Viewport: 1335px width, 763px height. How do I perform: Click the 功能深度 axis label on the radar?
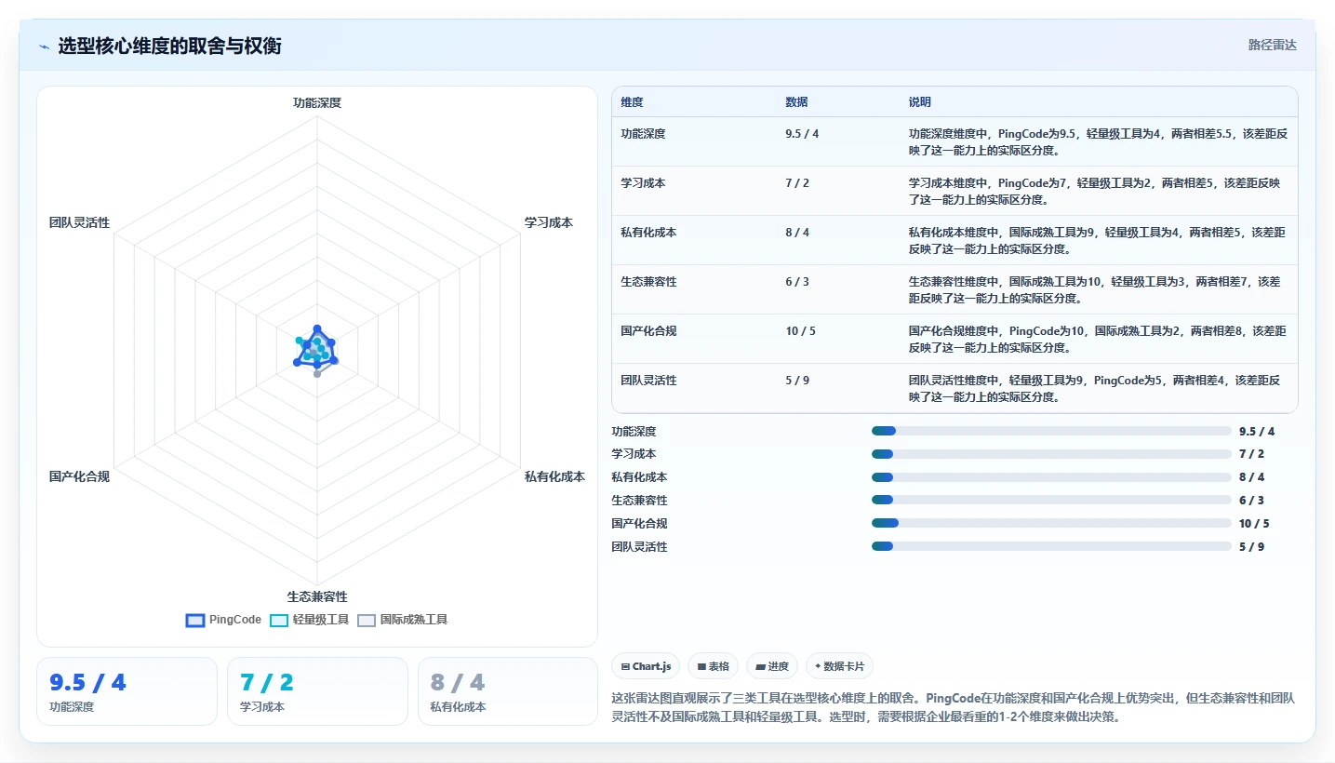click(x=317, y=102)
